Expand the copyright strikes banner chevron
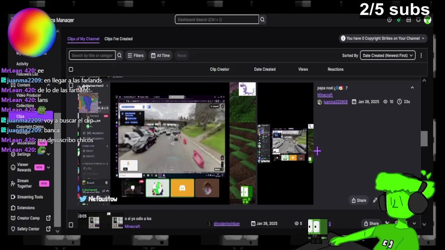 423,39
